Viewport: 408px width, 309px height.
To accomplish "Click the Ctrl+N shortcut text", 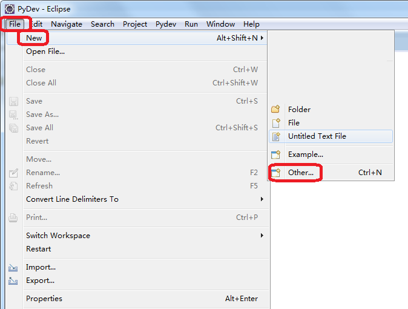I will point(370,173).
